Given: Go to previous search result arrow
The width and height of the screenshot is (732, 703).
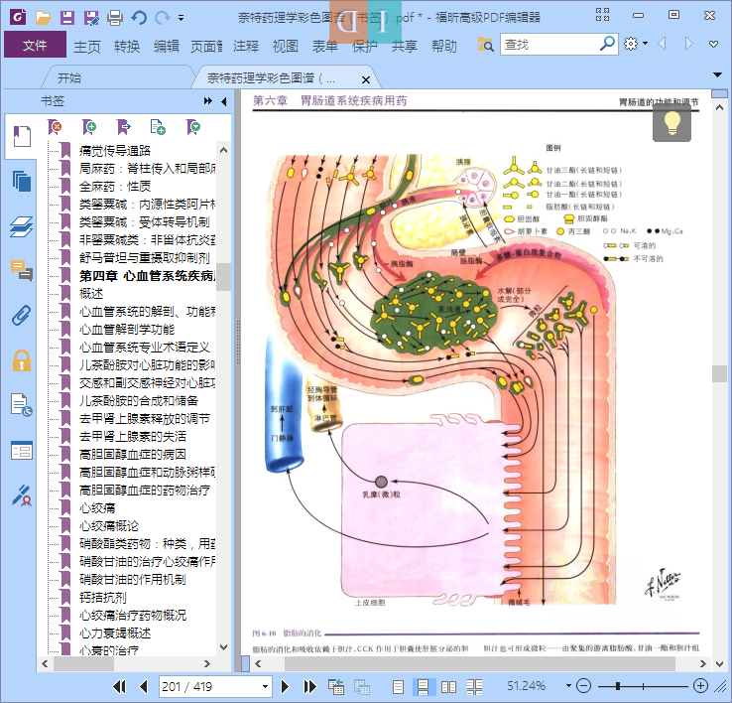Looking at the screenshot, I should point(662,44).
